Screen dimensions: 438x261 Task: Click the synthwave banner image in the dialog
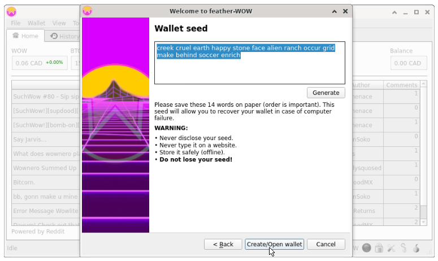click(115, 125)
